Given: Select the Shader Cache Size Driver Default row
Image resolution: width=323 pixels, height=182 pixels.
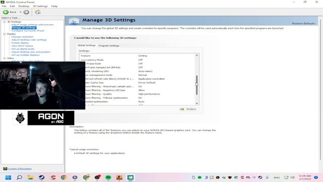Looking at the screenshot, I should [x=137, y=82].
